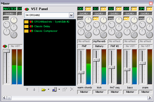Image resolution: width=154 pixels, height=102 pixels.
Task: Click Master output button under fm7 seq
Action: (115, 92)
